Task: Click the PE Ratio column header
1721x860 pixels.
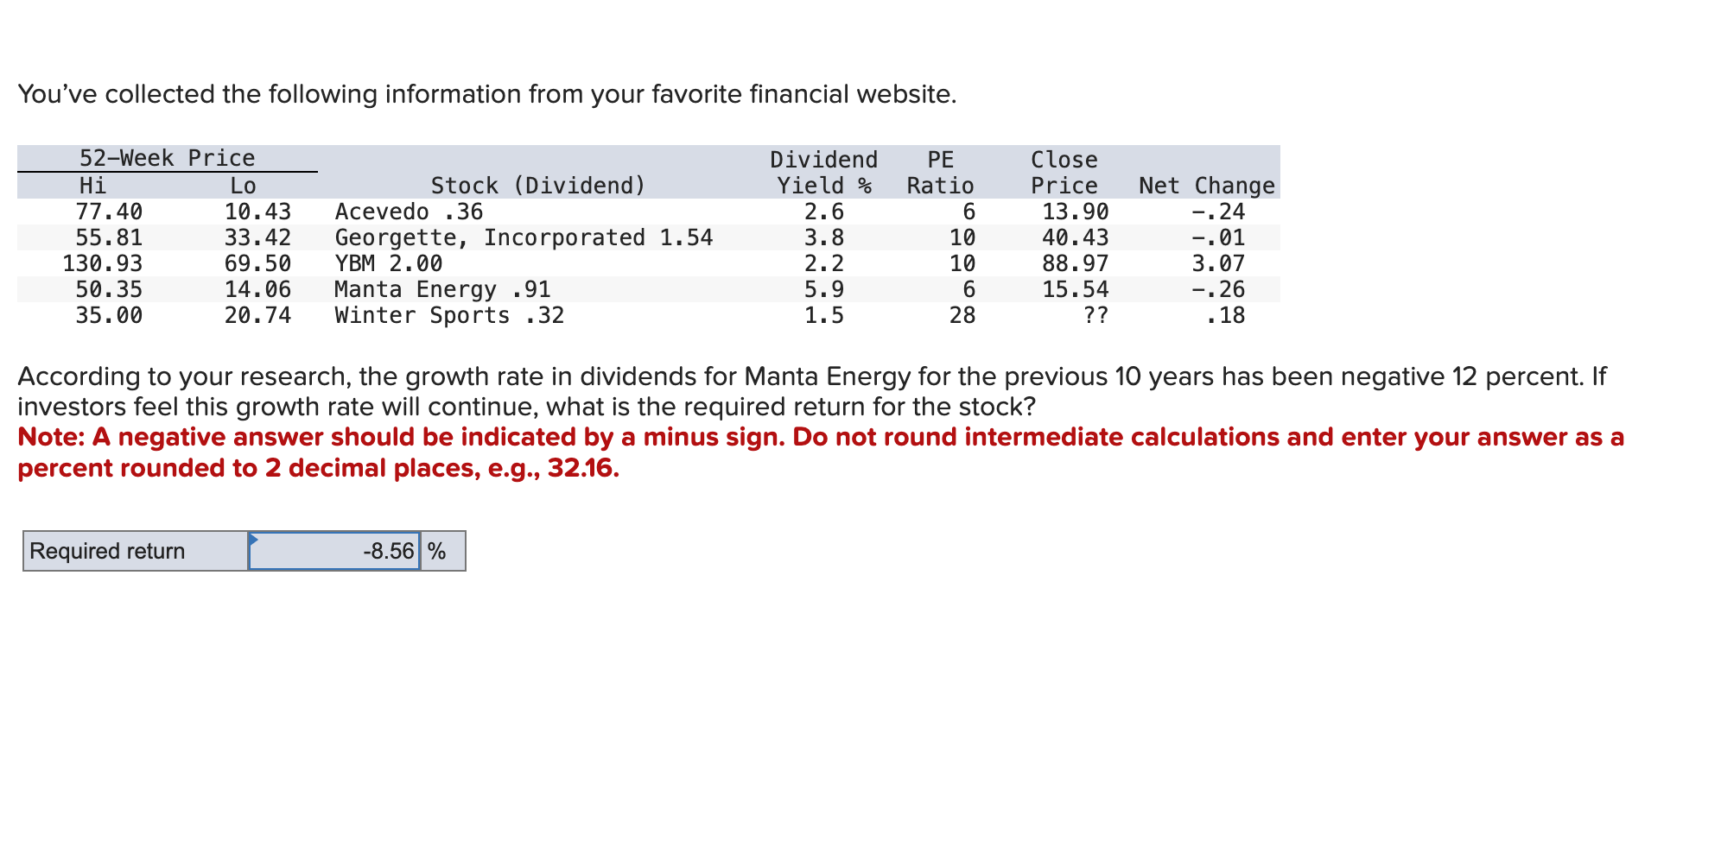Action: tap(938, 172)
